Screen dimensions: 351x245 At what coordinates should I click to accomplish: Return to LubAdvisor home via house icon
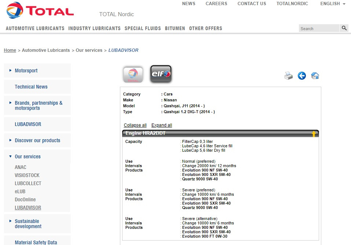315,76
